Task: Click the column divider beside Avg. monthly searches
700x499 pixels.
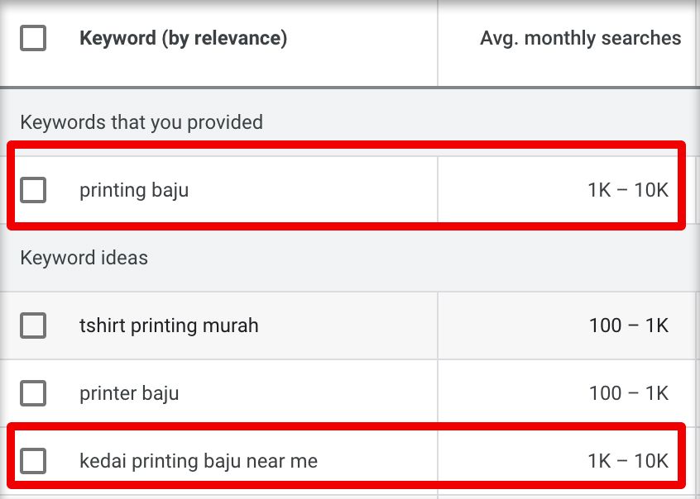Action: coord(438,43)
